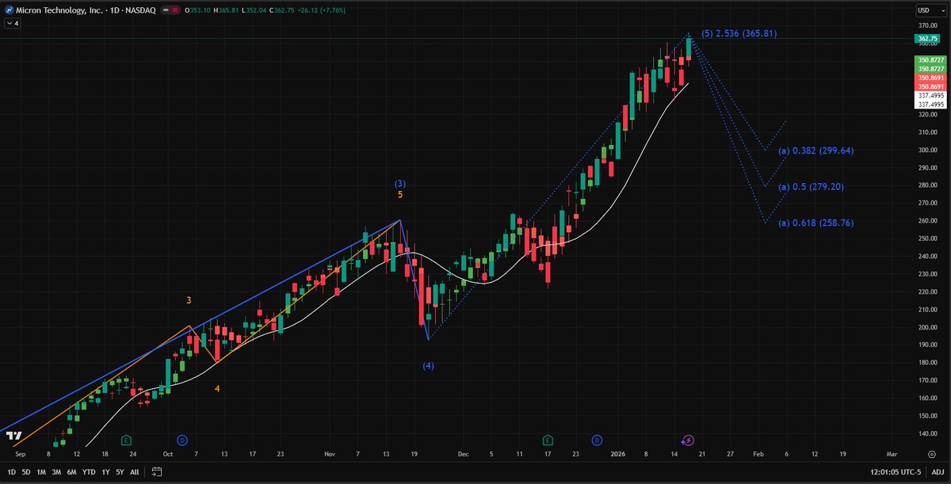Screen dimensions: 951x484
Task: Click the blue (4) wave label
Action: click(428, 366)
